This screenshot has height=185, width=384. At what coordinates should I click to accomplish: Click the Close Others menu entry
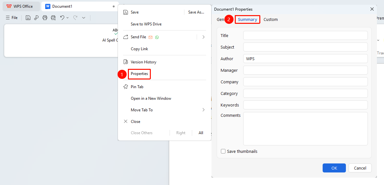tap(141, 133)
